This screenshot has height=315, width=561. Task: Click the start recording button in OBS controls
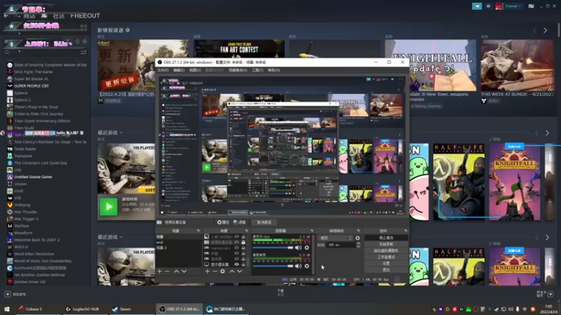click(x=386, y=244)
